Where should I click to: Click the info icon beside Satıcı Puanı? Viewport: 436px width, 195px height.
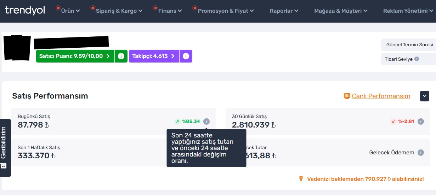(121, 56)
